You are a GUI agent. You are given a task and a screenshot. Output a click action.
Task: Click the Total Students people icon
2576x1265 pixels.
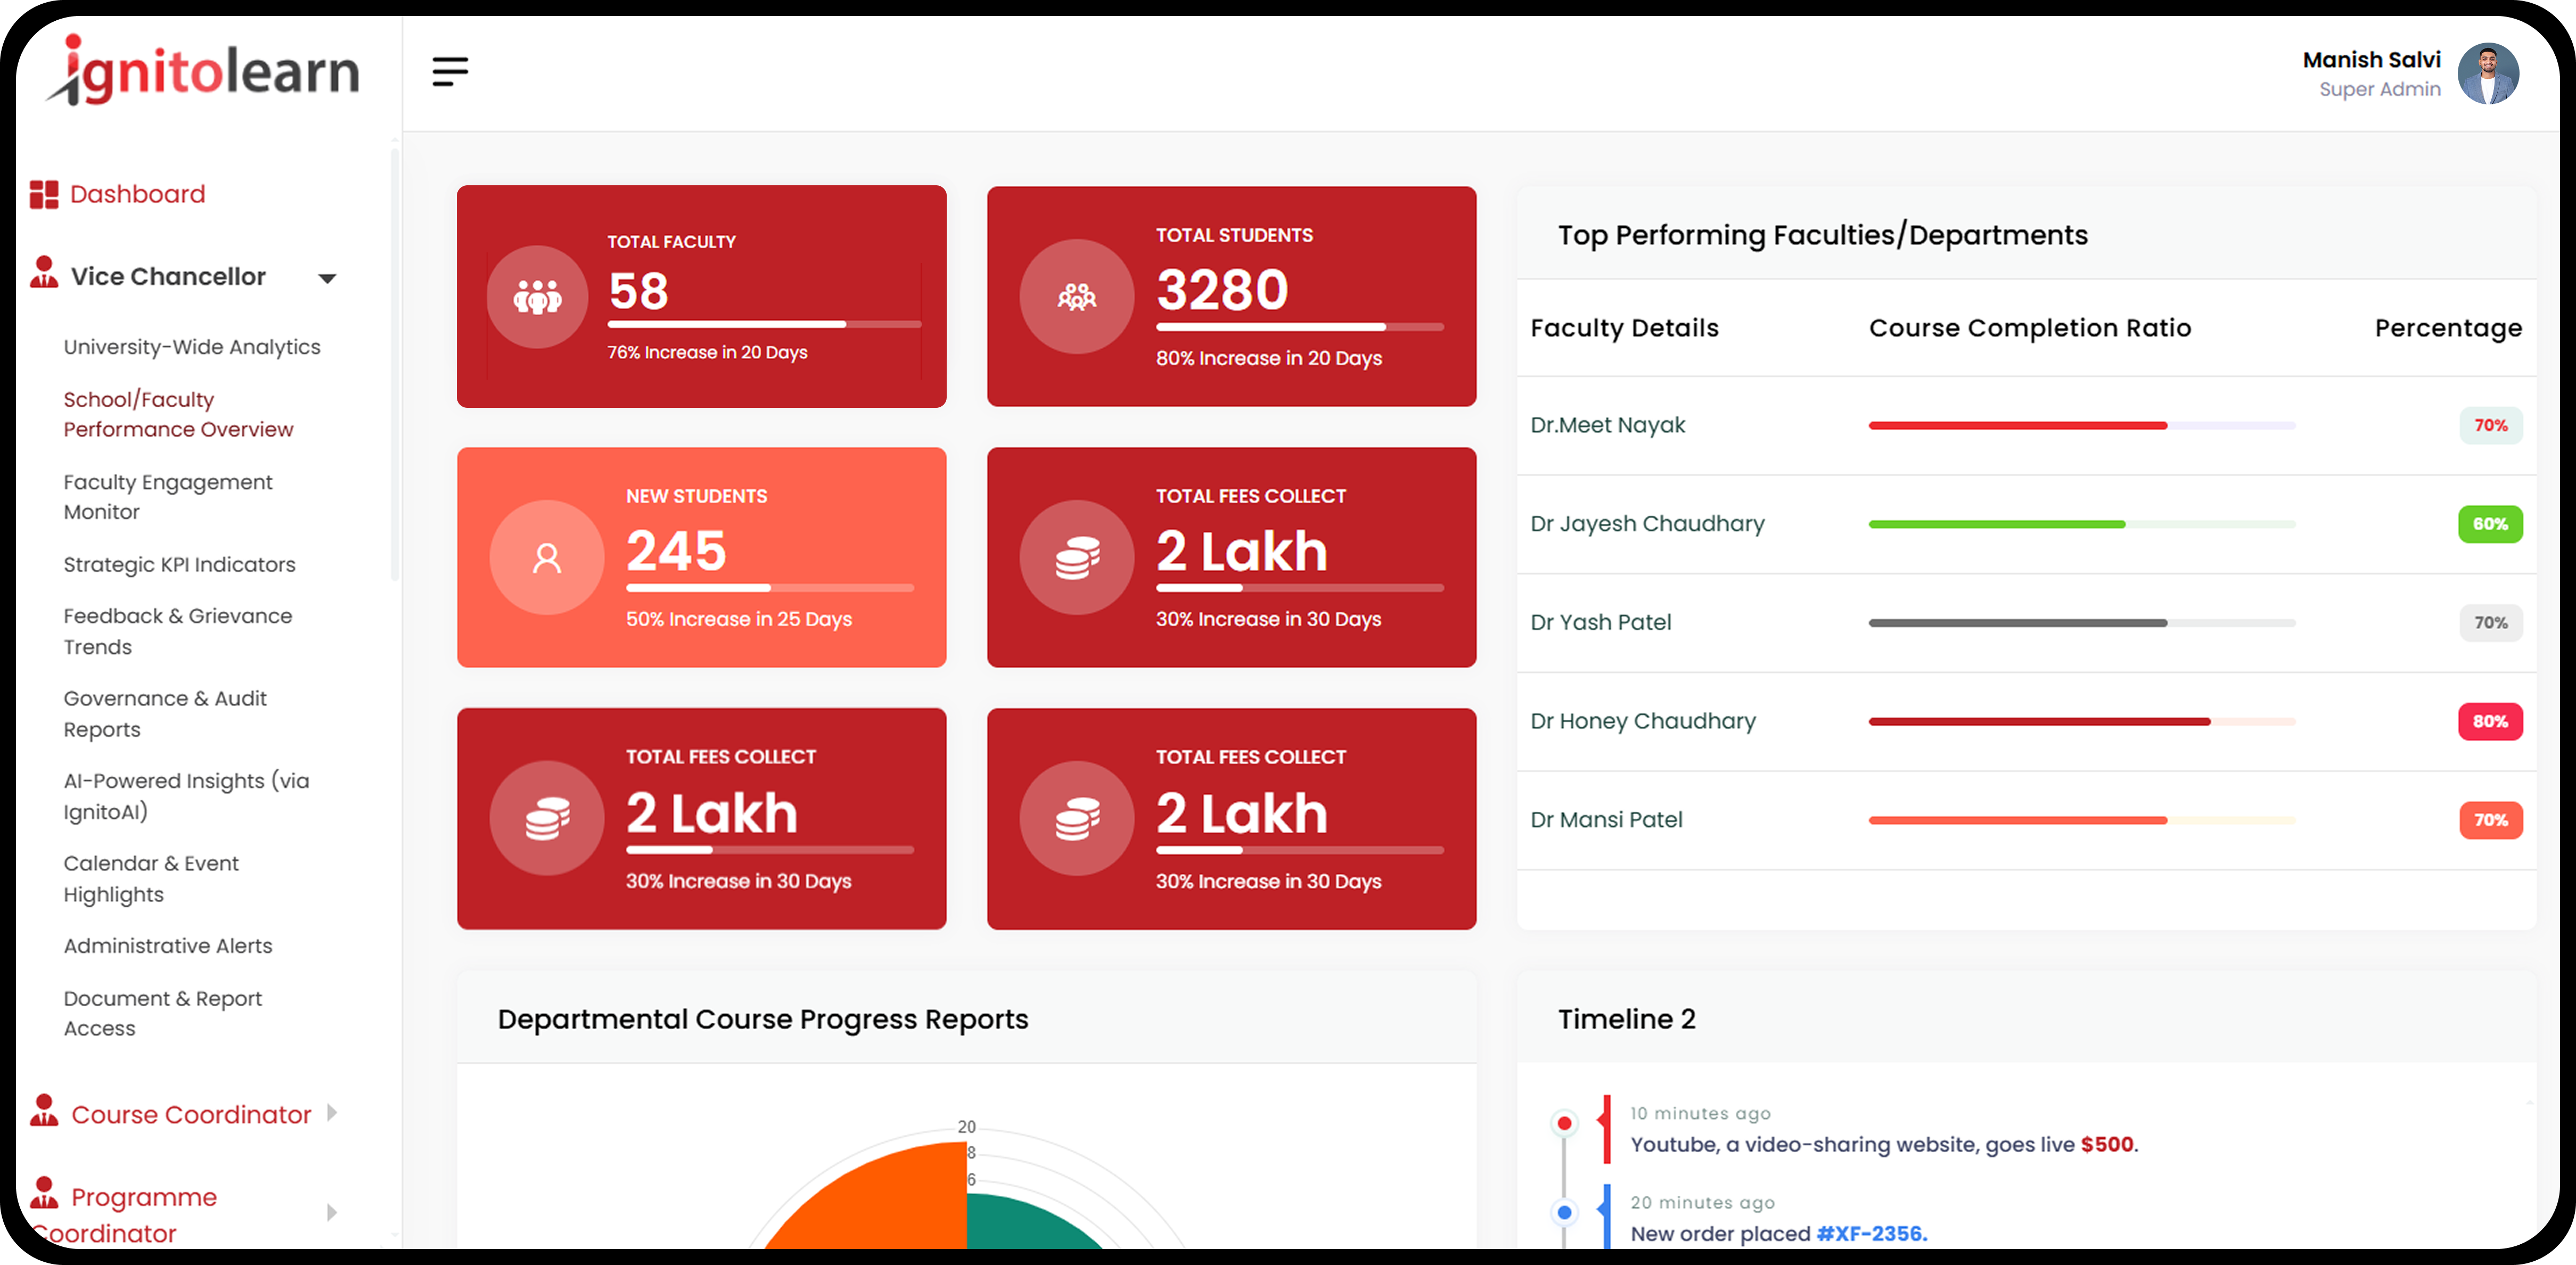pos(1076,297)
